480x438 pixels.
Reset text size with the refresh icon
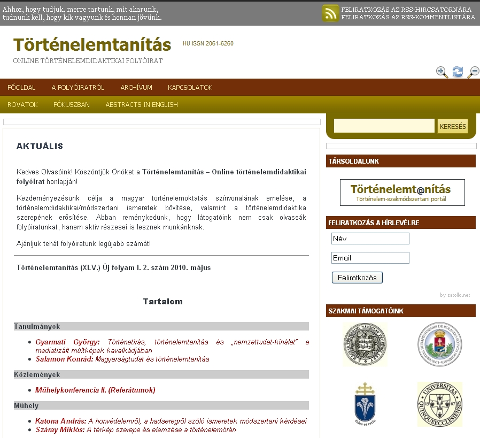pyautogui.click(x=458, y=72)
